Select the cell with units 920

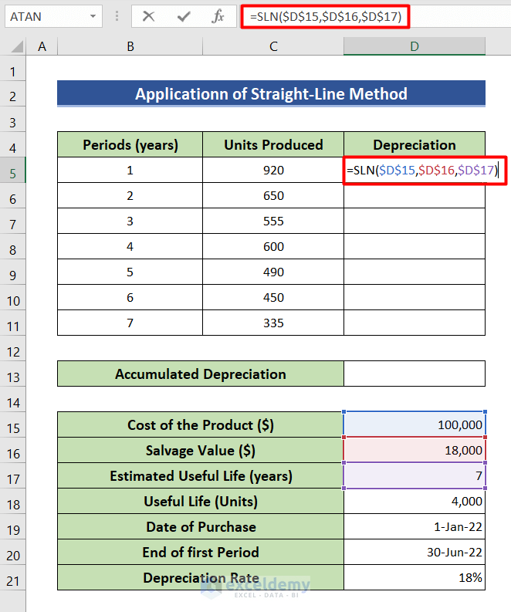point(273,171)
